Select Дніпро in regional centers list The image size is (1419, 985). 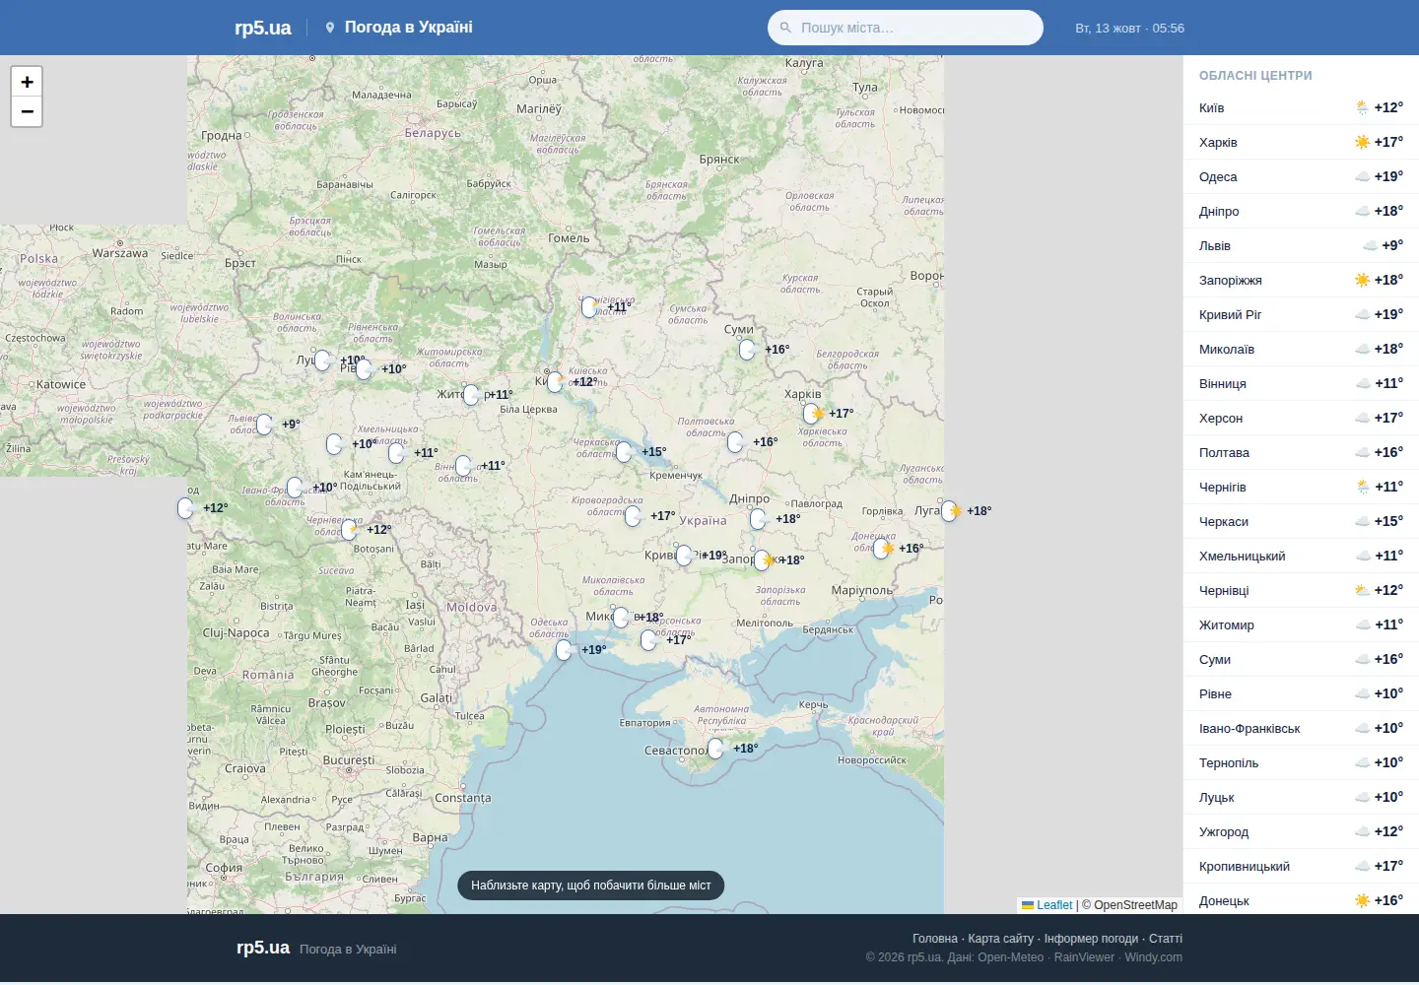pyautogui.click(x=1301, y=211)
